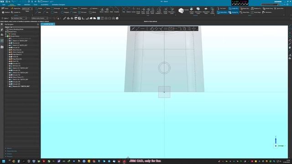
Task: Switch to the Selection ribbon tab
Action: pos(27,5)
